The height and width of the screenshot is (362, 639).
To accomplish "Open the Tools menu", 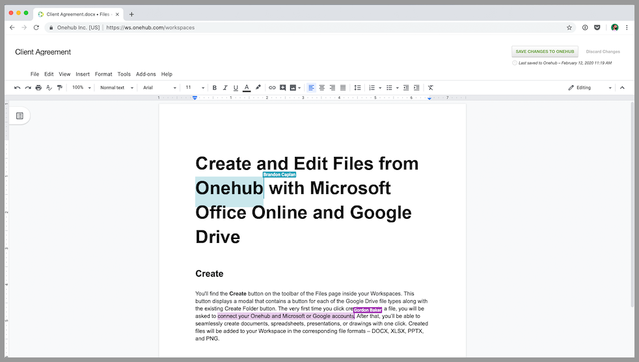I will 124,74.
